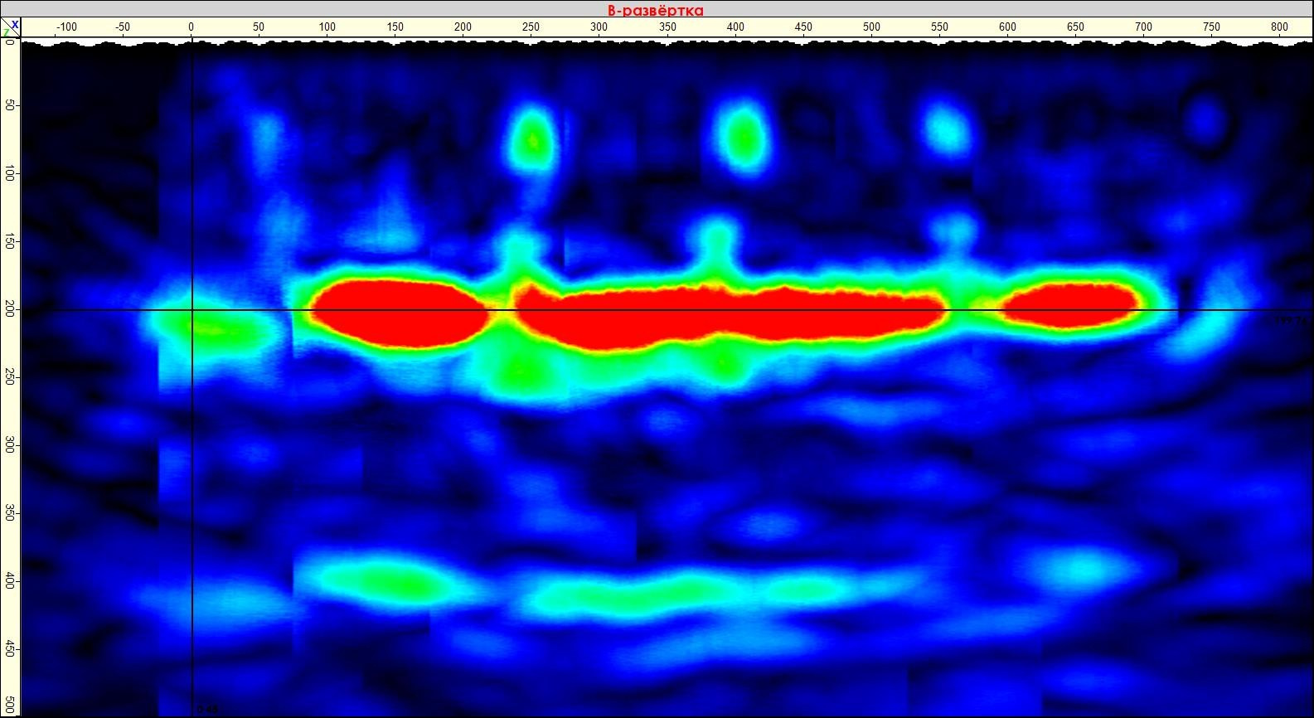Click the 800 mark on horizontal ruler

1279,27
